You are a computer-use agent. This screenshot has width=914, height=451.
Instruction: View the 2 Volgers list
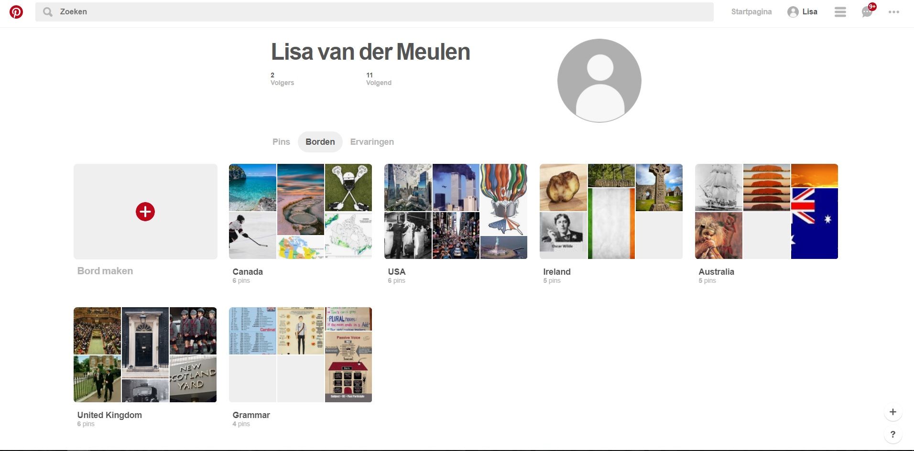coord(282,79)
